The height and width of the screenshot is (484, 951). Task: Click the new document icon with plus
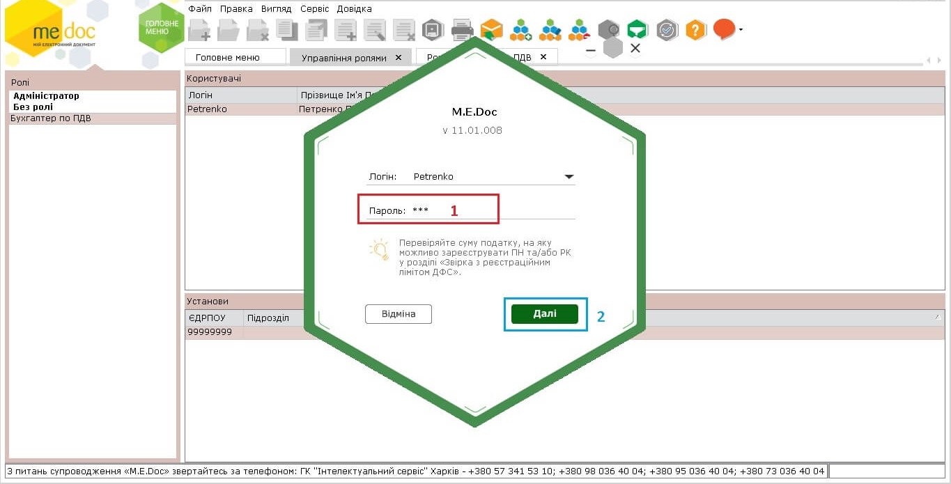coord(200,30)
